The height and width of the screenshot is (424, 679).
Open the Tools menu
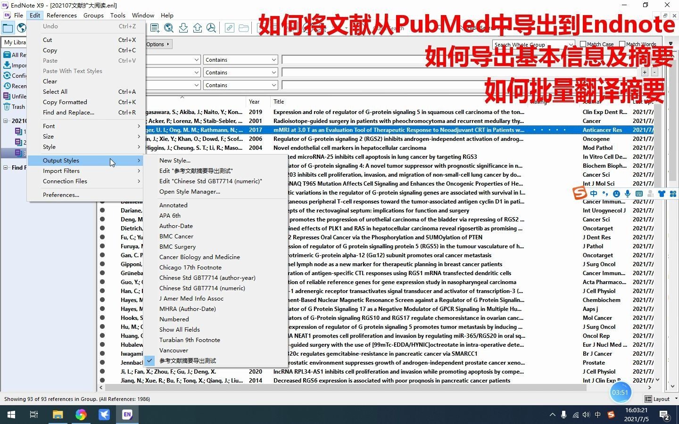click(118, 15)
